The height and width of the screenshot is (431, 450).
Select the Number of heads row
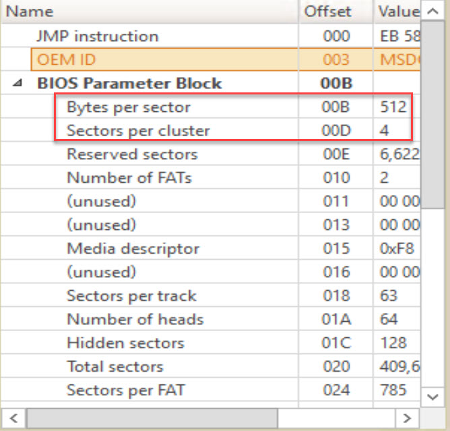pyautogui.click(x=135, y=320)
